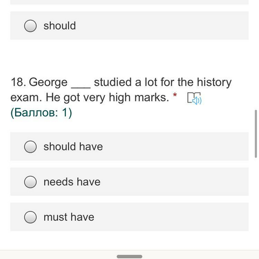The width and height of the screenshot is (259, 259).
Task: Tap the bottom gray navigation handle bar
Action: tap(129, 256)
